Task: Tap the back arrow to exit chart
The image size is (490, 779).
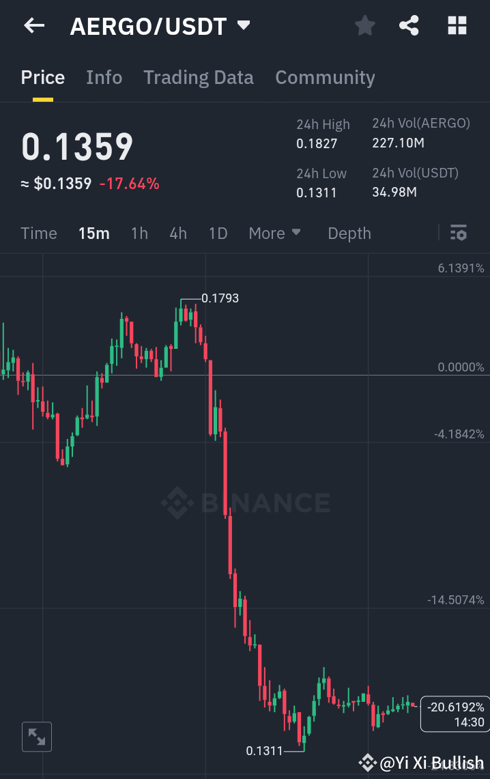Action: [33, 25]
